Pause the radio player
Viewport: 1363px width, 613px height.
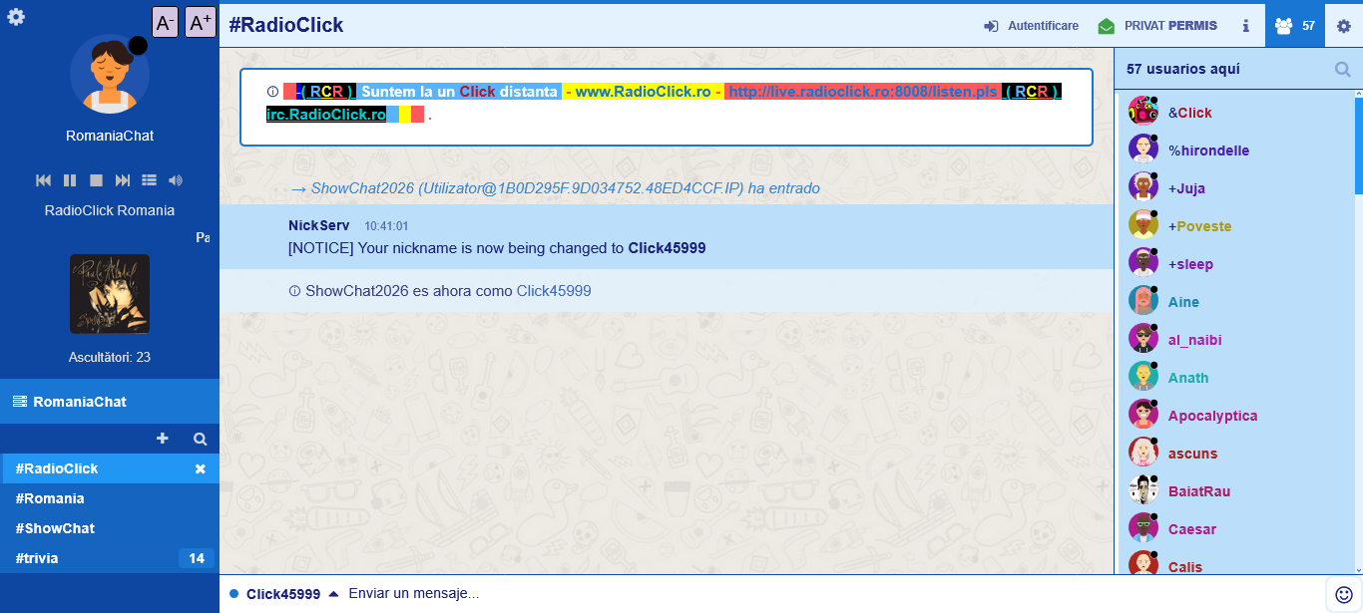point(70,180)
